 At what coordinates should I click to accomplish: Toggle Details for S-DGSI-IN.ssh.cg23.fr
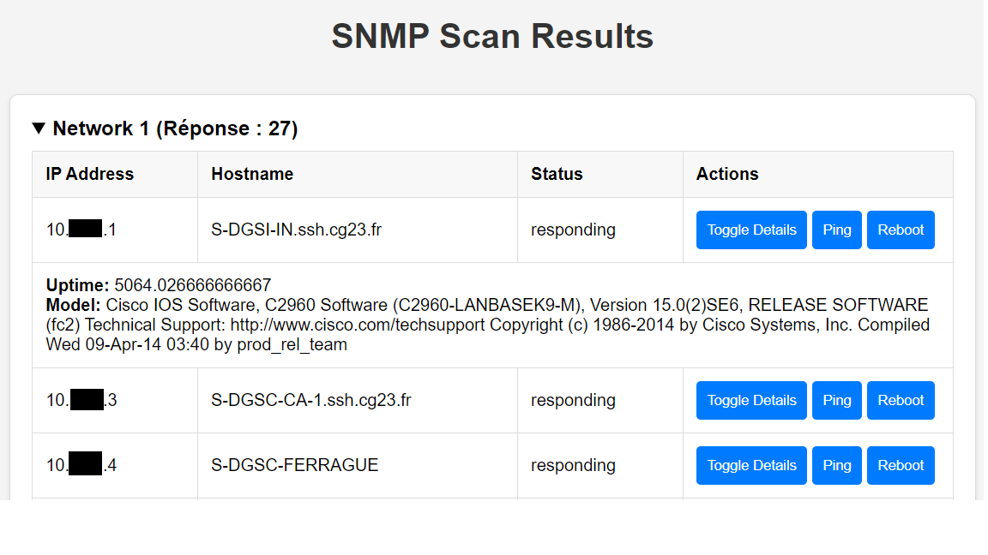tap(751, 230)
